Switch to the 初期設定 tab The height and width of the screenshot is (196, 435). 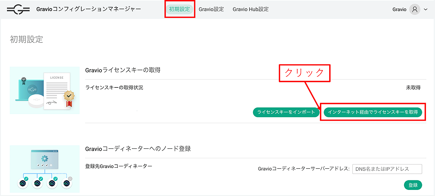pos(180,9)
